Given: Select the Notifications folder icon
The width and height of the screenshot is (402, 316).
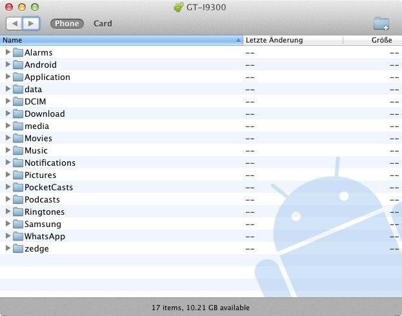Looking at the screenshot, I should [x=18, y=163].
